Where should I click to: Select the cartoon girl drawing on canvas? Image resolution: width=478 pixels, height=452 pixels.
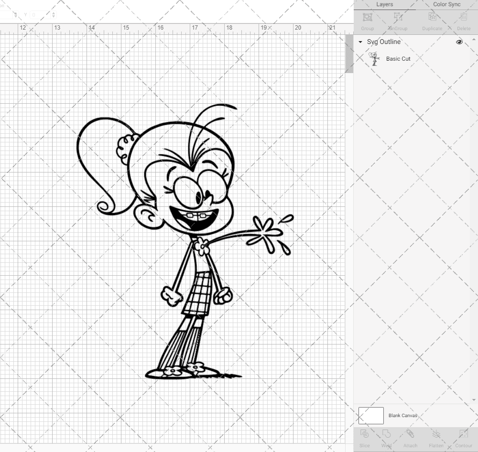[x=185, y=241]
